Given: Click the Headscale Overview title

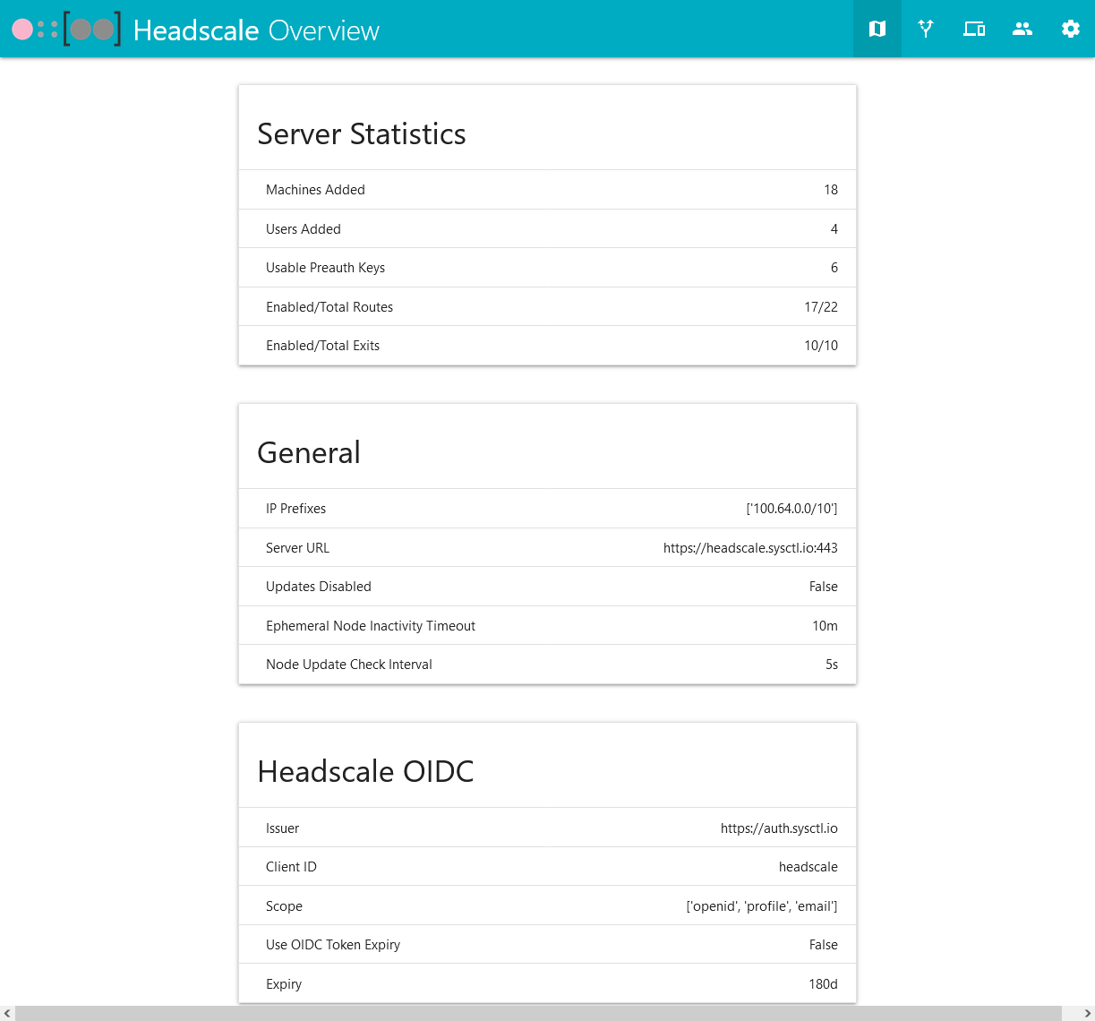Looking at the screenshot, I should pos(256,30).
